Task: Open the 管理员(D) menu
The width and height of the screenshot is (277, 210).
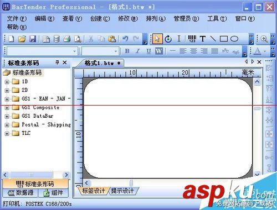Action: 186,18
